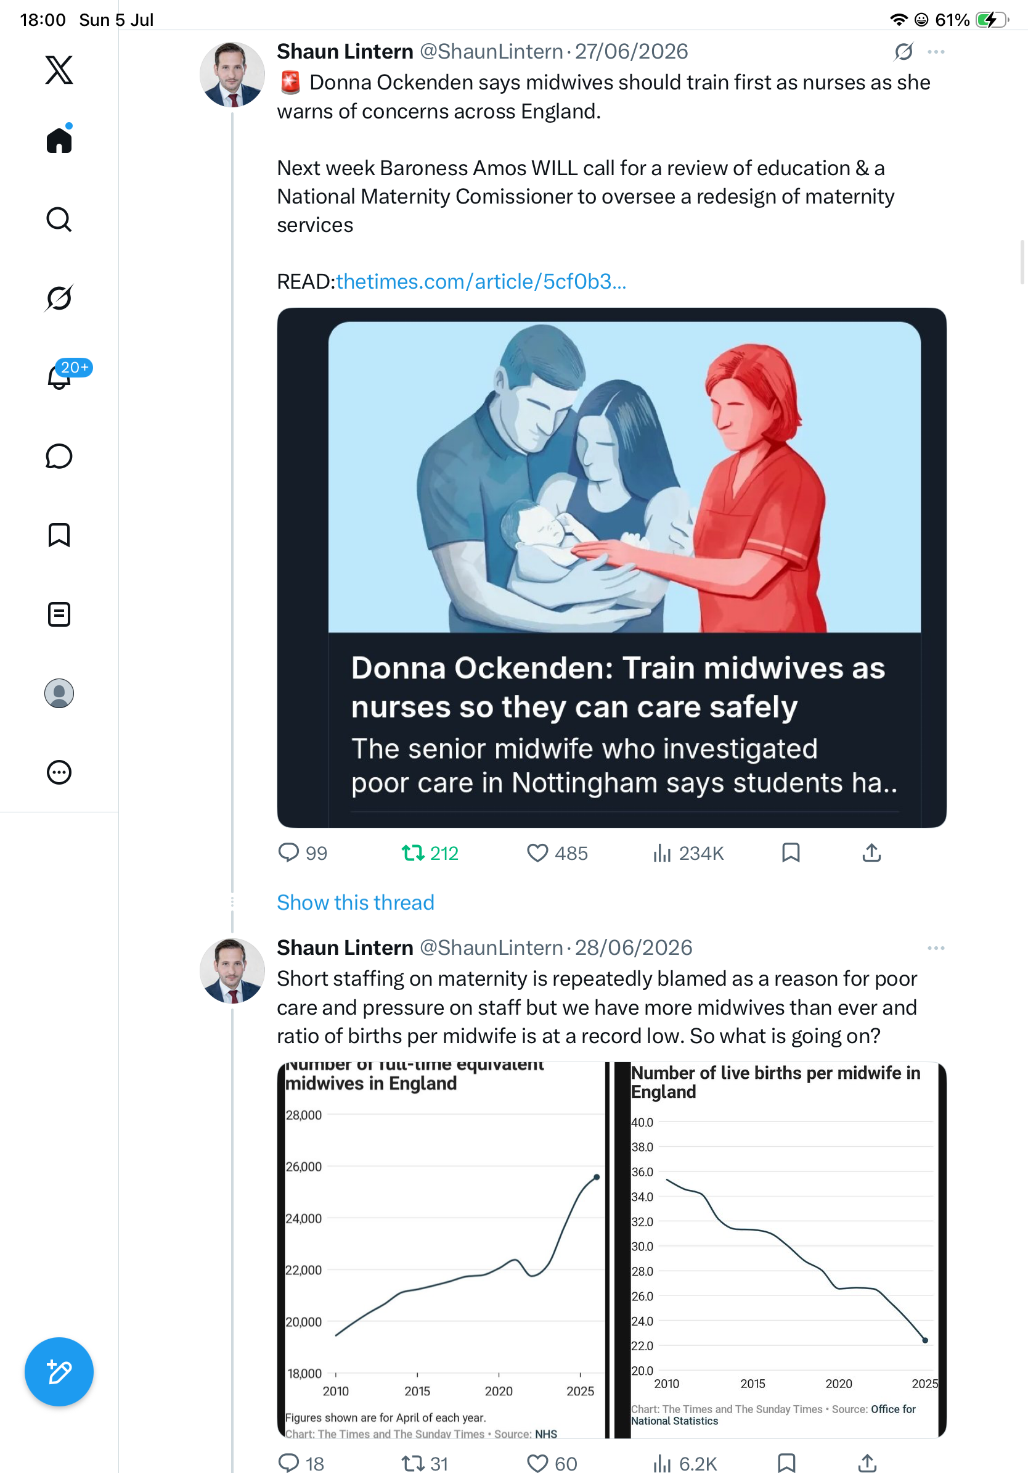This screenshot has width=1028, height=1473.
Task: Open more options on the 27/06/2026 post
Action: [x=936, y=52]
